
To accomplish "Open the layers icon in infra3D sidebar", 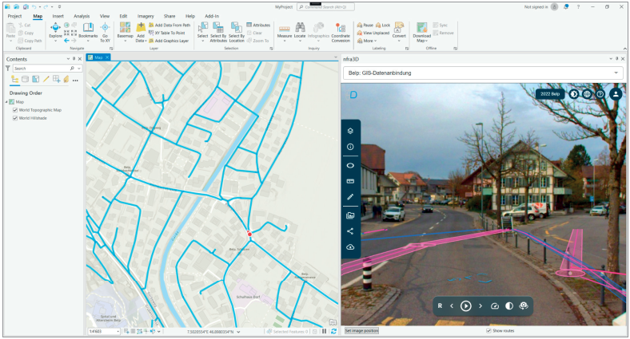I will pyautogui.click(x=349, y=130).
